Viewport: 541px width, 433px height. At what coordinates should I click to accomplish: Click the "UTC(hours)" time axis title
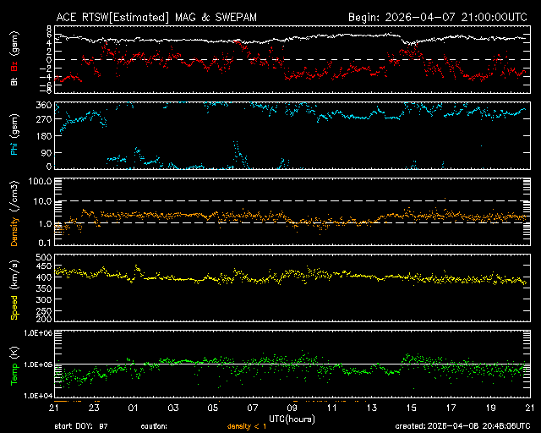pyautogui.click(x=292, y=419)
